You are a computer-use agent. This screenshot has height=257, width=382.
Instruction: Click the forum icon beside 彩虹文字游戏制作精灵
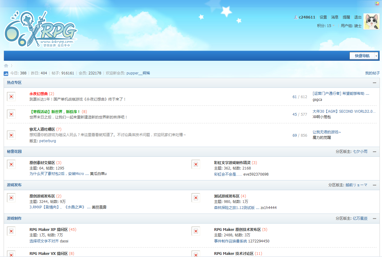[196, 164]
